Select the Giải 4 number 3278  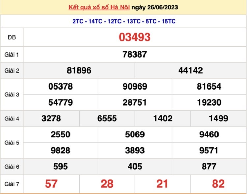(x=51, y=119)
